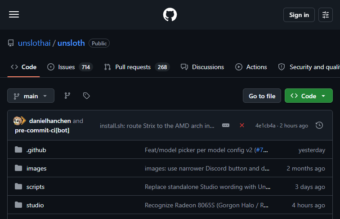Open danielhanchen author profile link
The image size is (340, 219).
point(50,121)
